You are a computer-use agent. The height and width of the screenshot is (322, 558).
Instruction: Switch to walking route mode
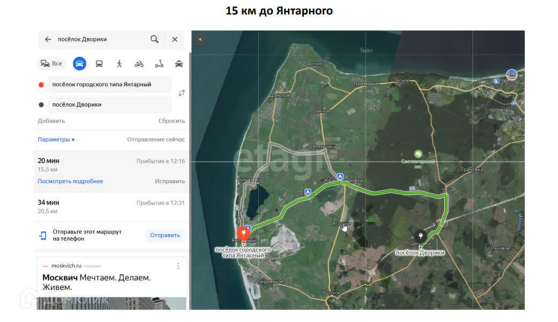119,64
